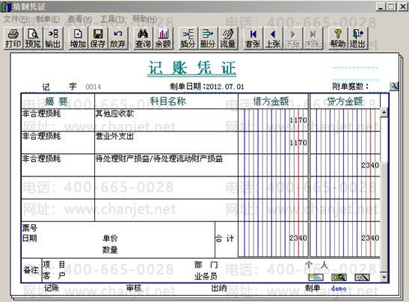Open the 文件(F) menu
The width and height of the screenshot is (409, 302).
(x=16, y=19)
